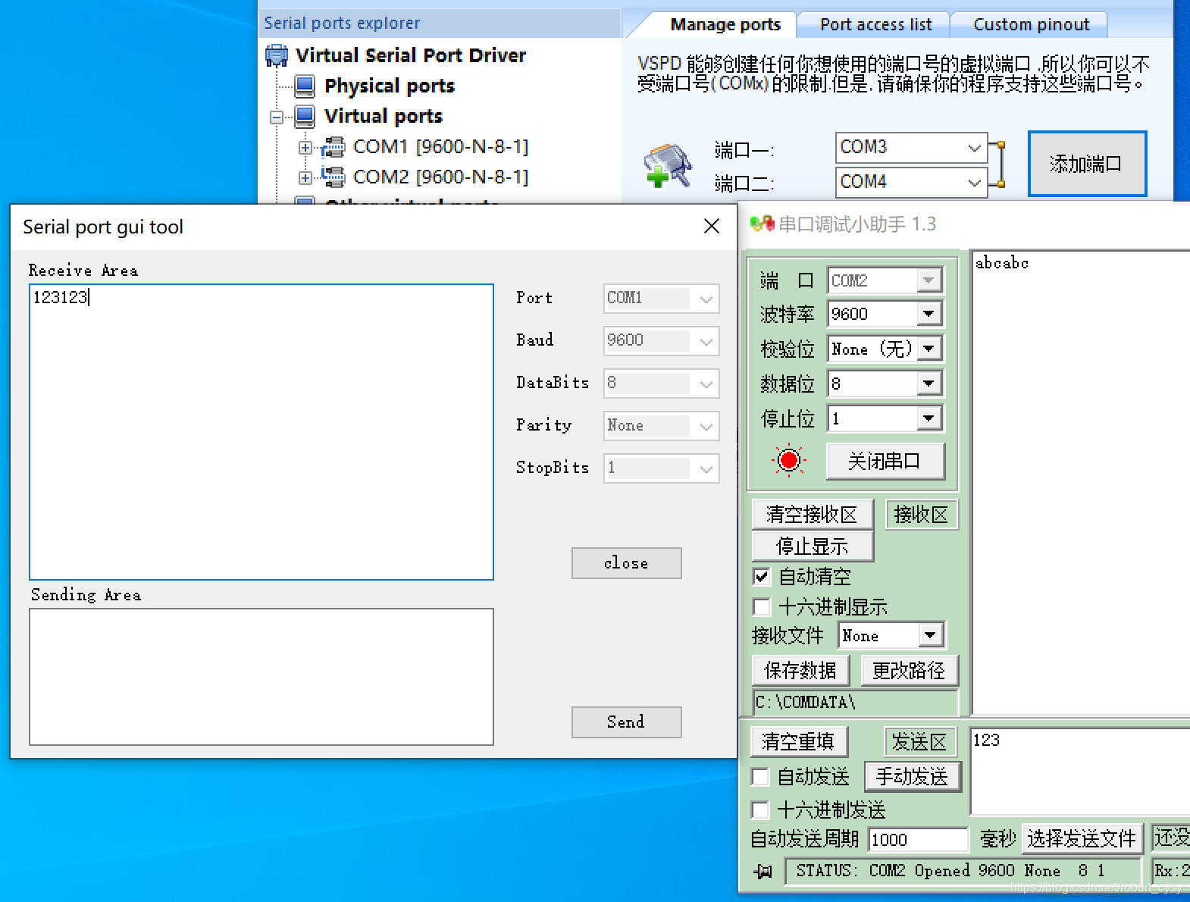This screenshot has width=1190, height=902.
Task: Click the 停止显示 button
Action: point(812,547)
